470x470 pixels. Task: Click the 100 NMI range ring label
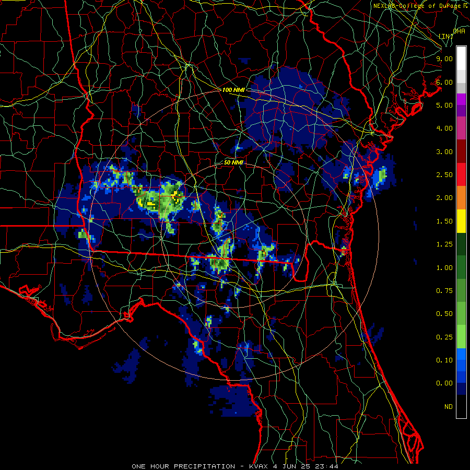pos(233,90)
